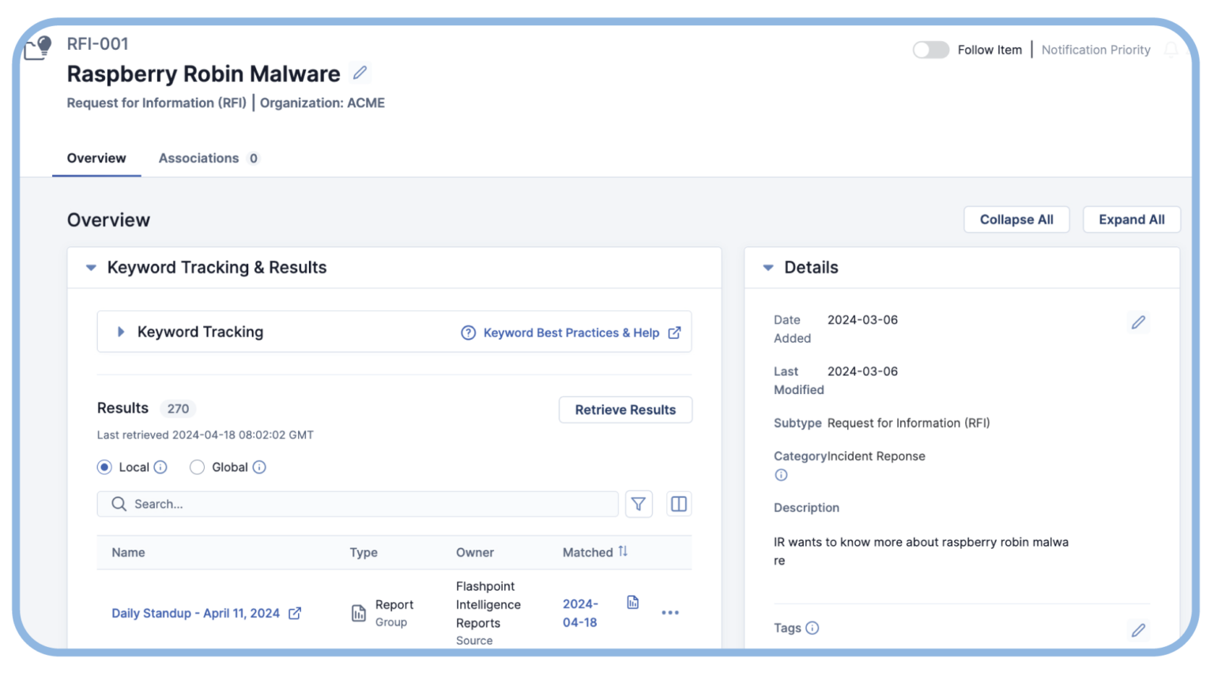Screen dimensions: 1214x673
Task: Select the Global radio button
Action: (x=198, y=468)
